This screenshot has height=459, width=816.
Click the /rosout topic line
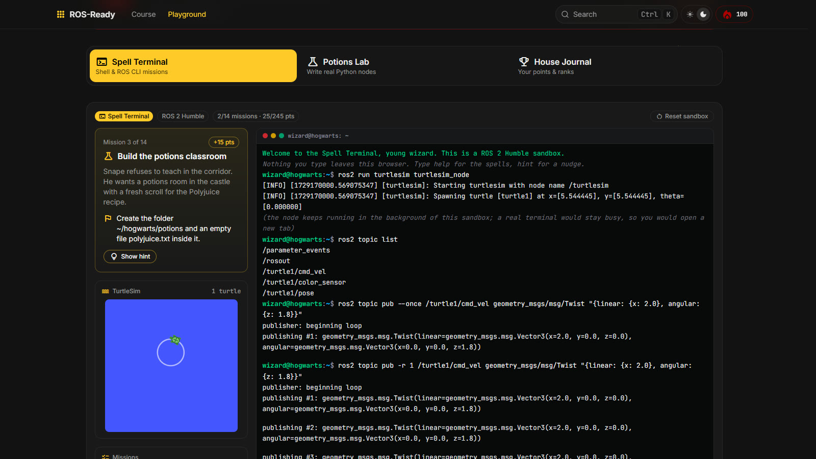coord(276,261)
